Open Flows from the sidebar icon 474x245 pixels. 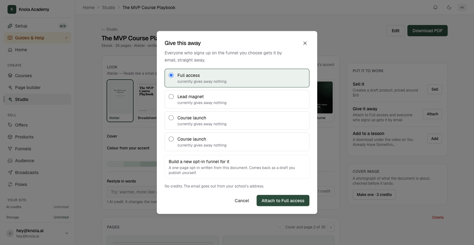click(10, 184)
